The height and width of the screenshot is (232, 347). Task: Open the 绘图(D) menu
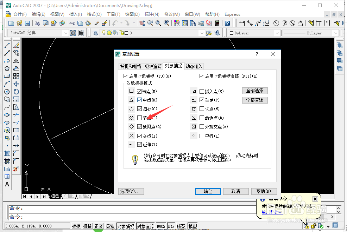point(132,14)
